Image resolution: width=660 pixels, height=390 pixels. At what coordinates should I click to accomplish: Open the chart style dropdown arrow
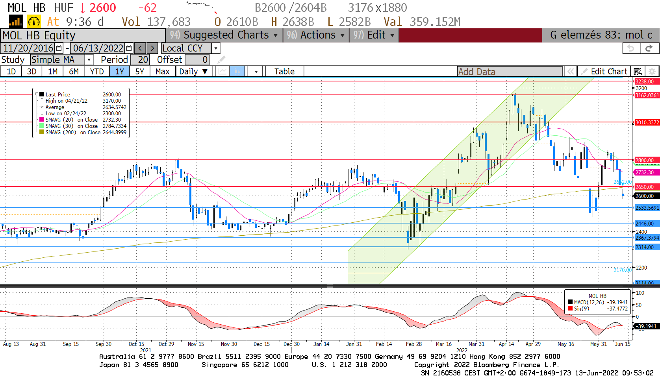click(256, 71)
